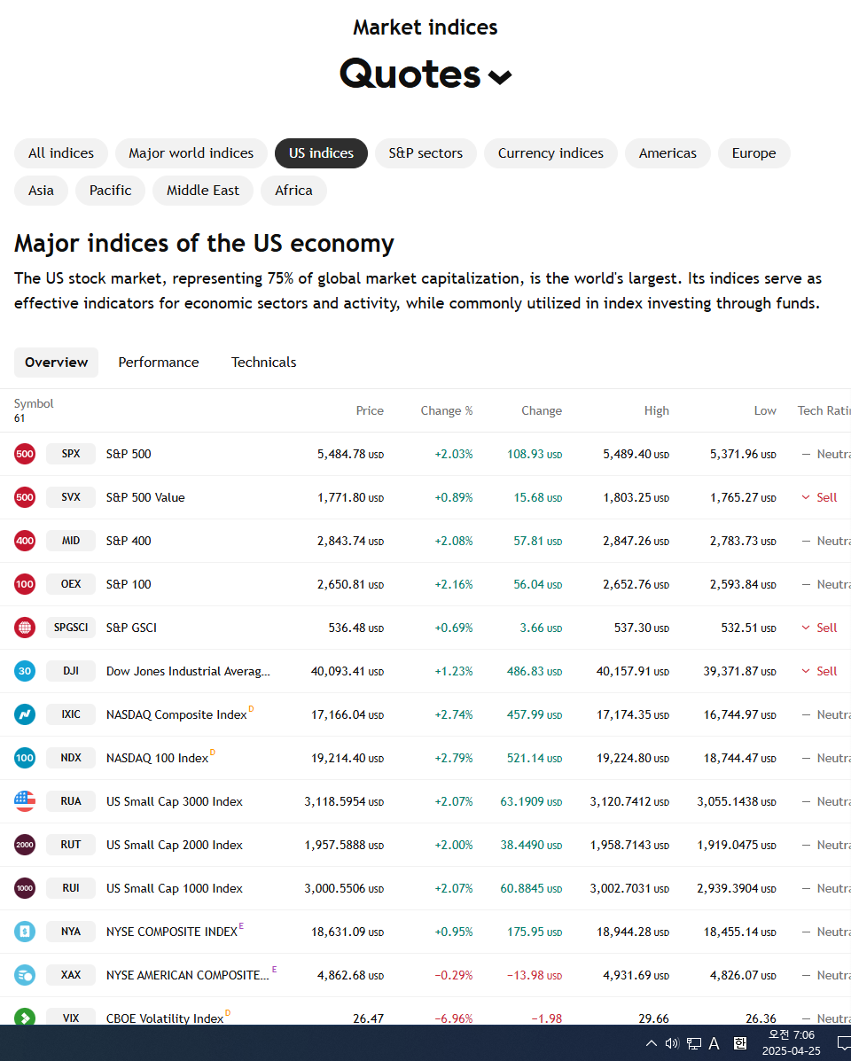Select the Asia filter chip
The width and height of the screenshot is (851, 1061).
click(x=42, y=191)
